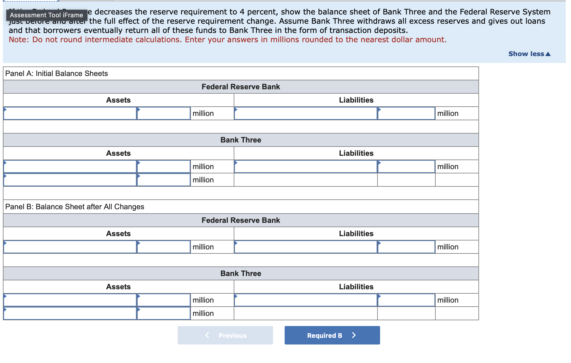Screen dimensions: 571x363
Task: Open Panel A Bank Three first asset dropdown
Action: (x=70, y=166)
